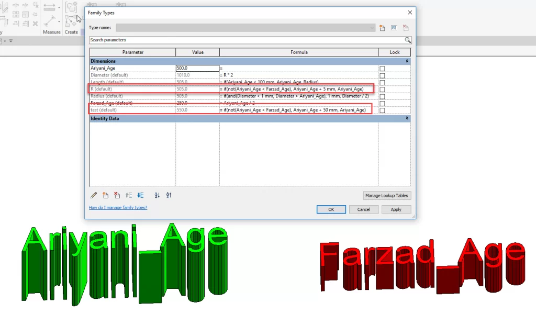Screen dimensions: 536x314
Task: Check the Lock box for test parameter
Action: click(382, 110)
